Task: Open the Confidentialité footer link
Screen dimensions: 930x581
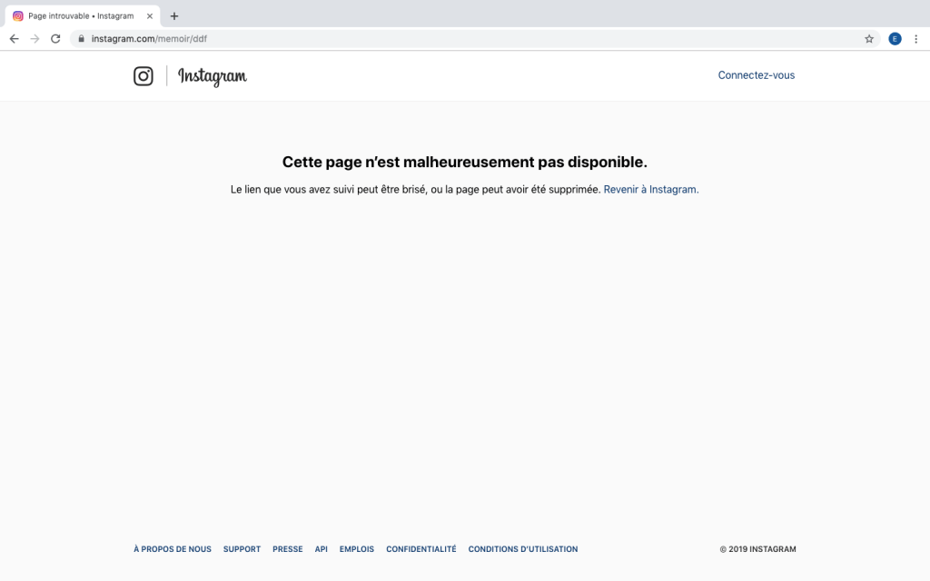Action: click(x=420, y=549)
